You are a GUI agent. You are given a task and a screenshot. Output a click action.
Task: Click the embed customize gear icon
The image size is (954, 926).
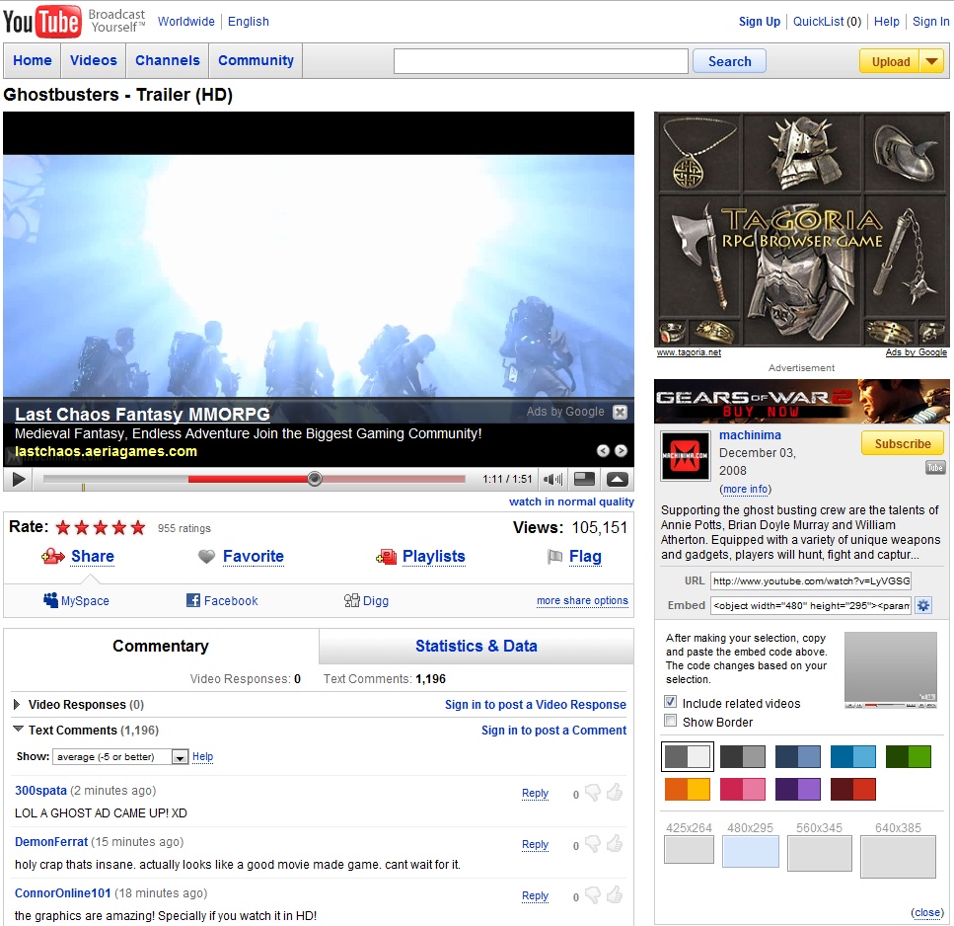pos(923,605)
